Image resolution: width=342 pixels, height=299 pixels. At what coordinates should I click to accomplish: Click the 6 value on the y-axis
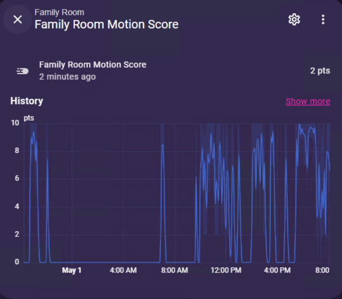17,179
